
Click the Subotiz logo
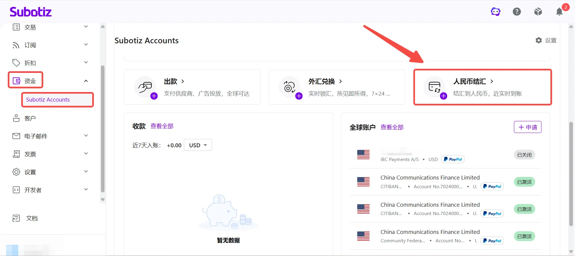pyautogui.click(x=31, y=12)
